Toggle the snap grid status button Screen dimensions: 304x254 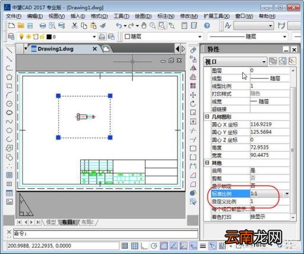125,246
